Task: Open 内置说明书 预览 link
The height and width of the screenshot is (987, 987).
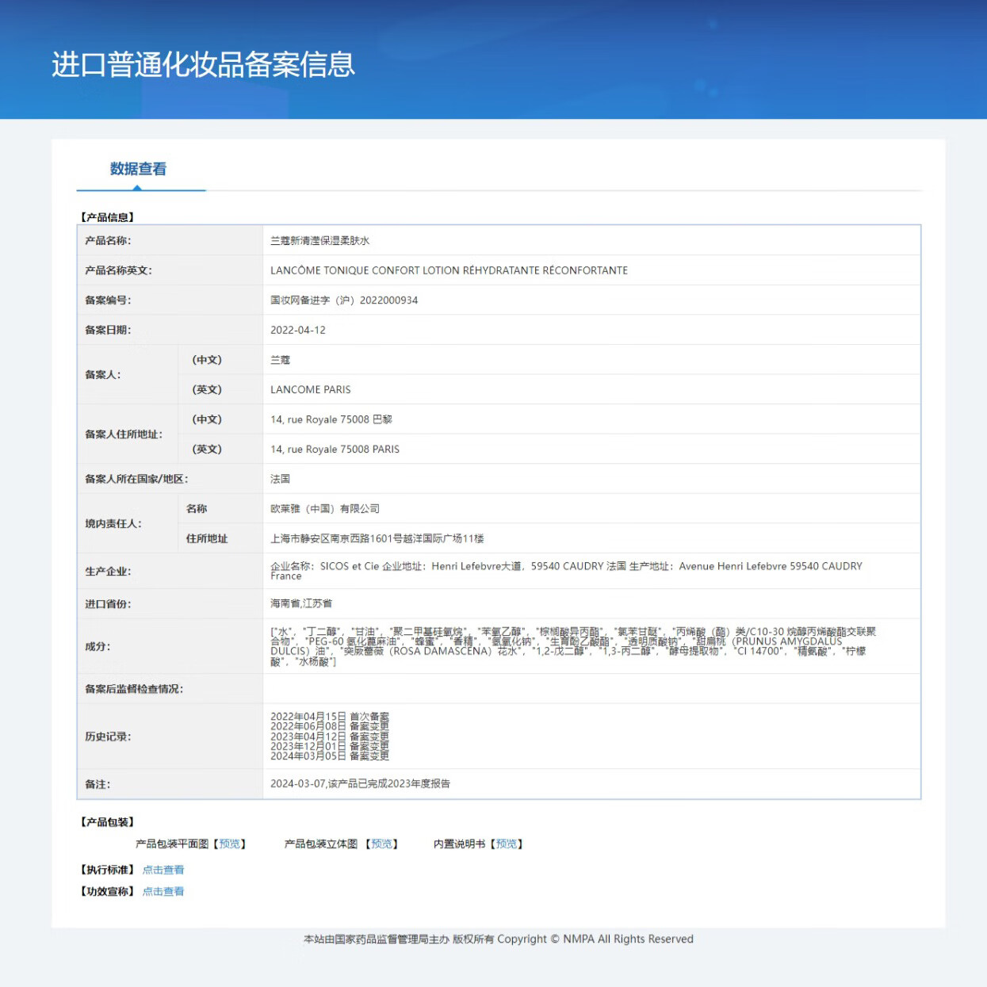Action: click(x=507, y=844)
